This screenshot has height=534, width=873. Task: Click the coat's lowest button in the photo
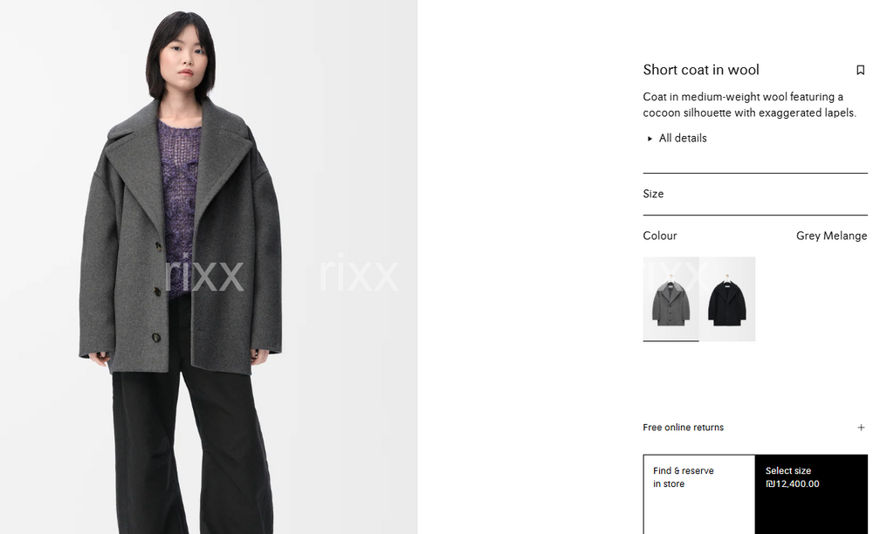click(x=156, y=338)
